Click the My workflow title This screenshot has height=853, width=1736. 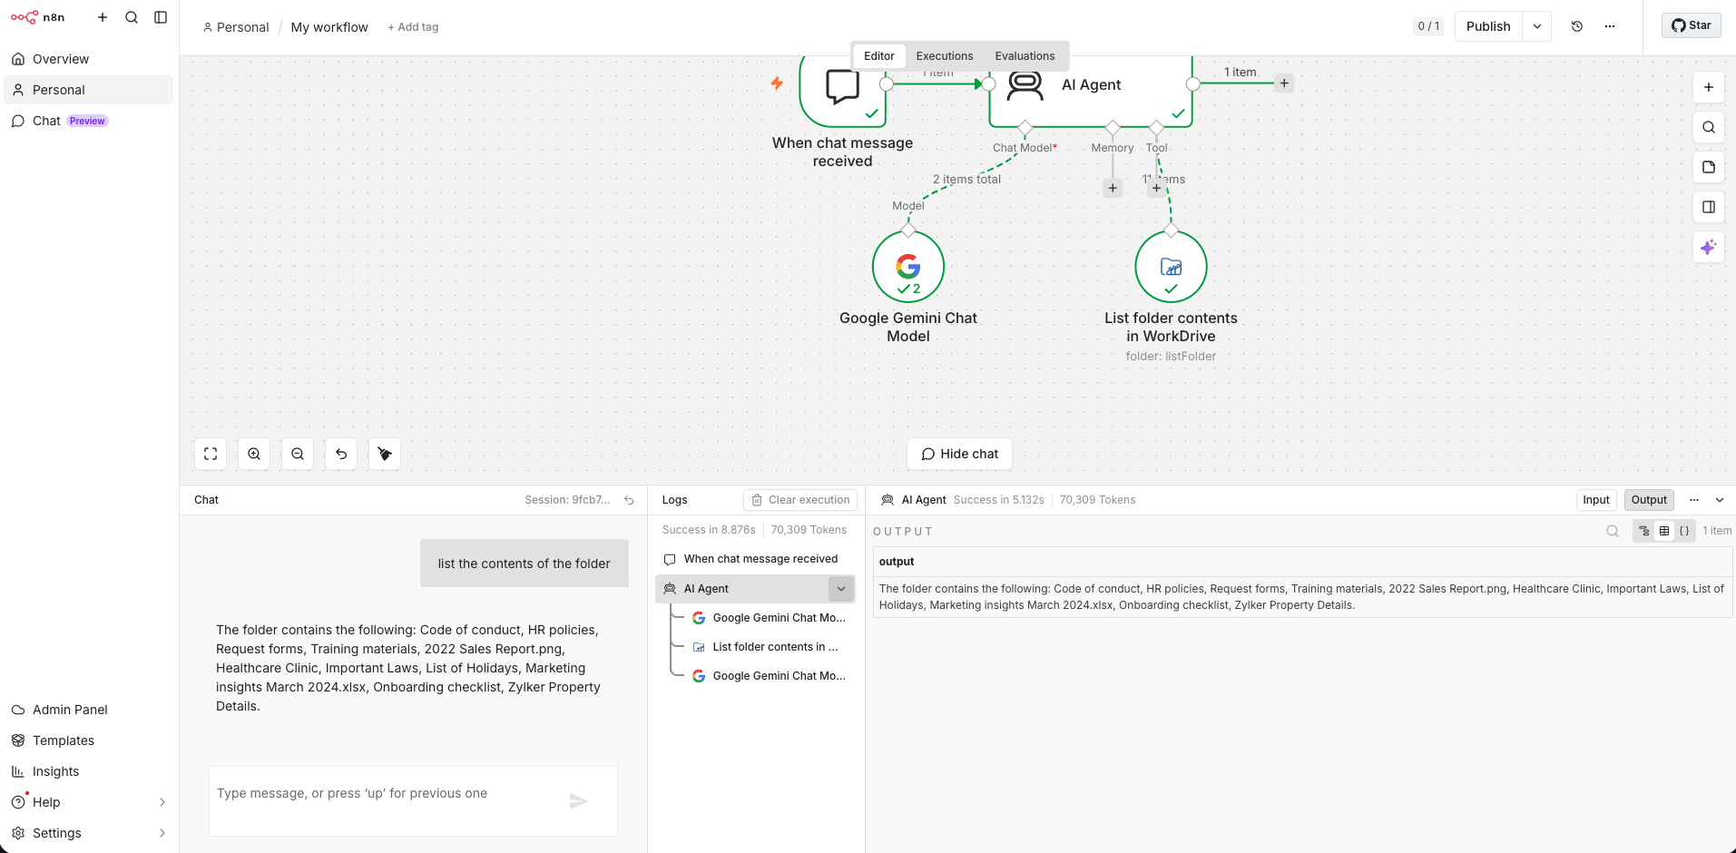[329, 27]
